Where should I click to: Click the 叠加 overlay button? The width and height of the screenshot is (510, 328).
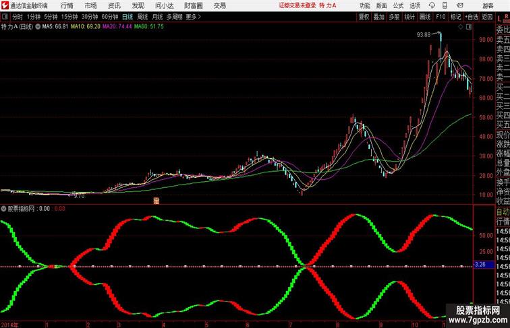click(378, 17)
